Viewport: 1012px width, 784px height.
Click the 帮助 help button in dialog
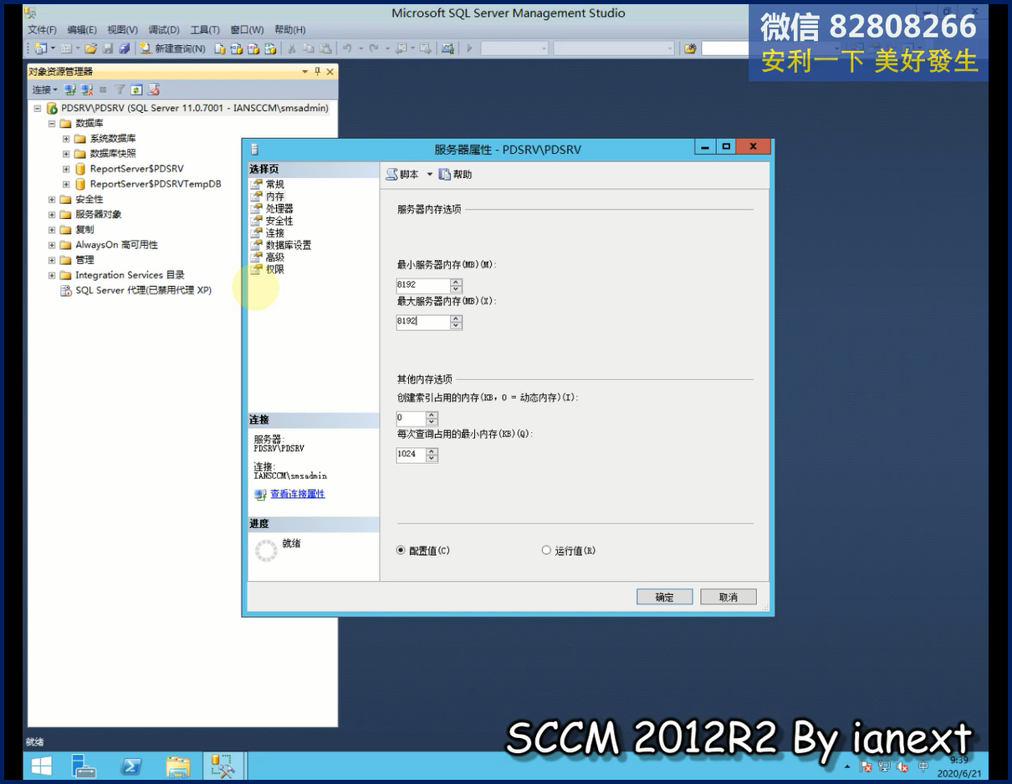click(x=455, y=174)
